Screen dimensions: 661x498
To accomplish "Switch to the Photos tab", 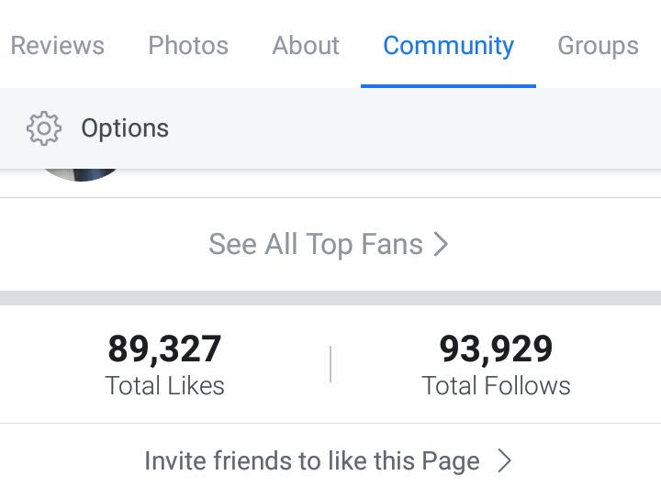I will pyautogui.click(x=188, y=45).
